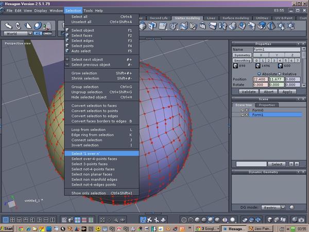The height and width of the screenshot is (232, 309).
Task: Click the highlighted selection manipulator icon in bottom bar
Action: click(143, 220)
